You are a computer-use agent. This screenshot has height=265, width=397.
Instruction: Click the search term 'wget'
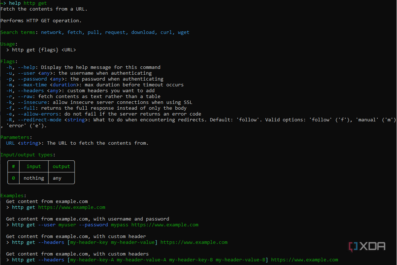pos(183,32)
